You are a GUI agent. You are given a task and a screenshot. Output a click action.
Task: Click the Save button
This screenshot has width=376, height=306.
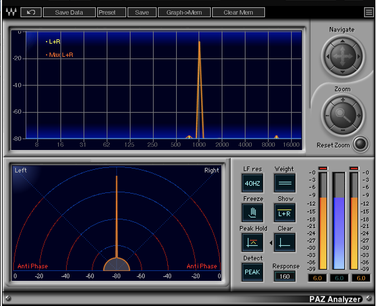click(x=142, y=12)
